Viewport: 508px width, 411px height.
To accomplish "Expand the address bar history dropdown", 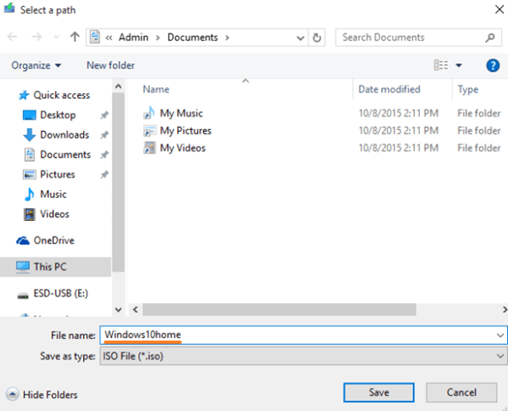I will coord(301,38).
